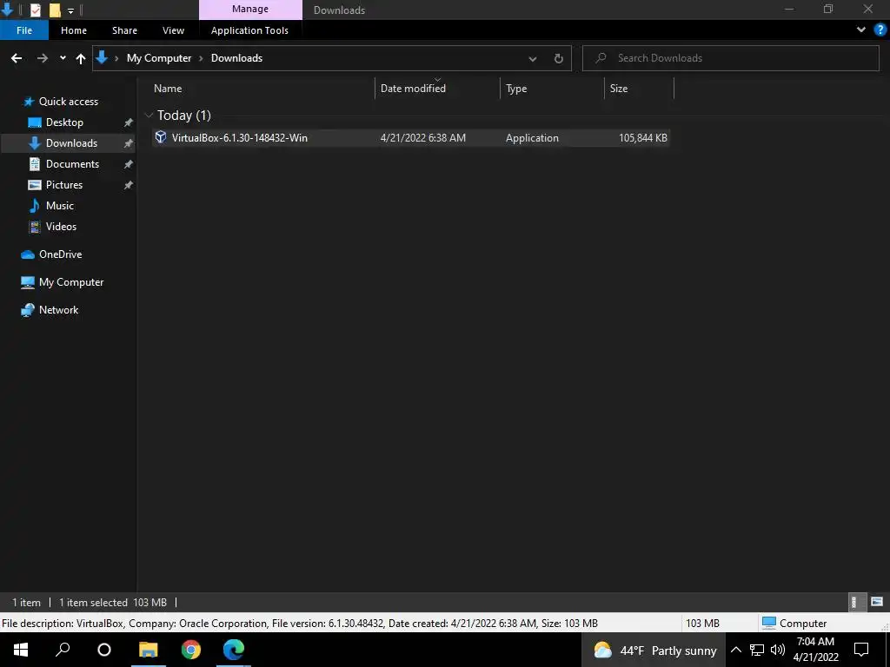Open the clock showing 7:04 AM
The image size is (890, 667).
click(815, 650)
